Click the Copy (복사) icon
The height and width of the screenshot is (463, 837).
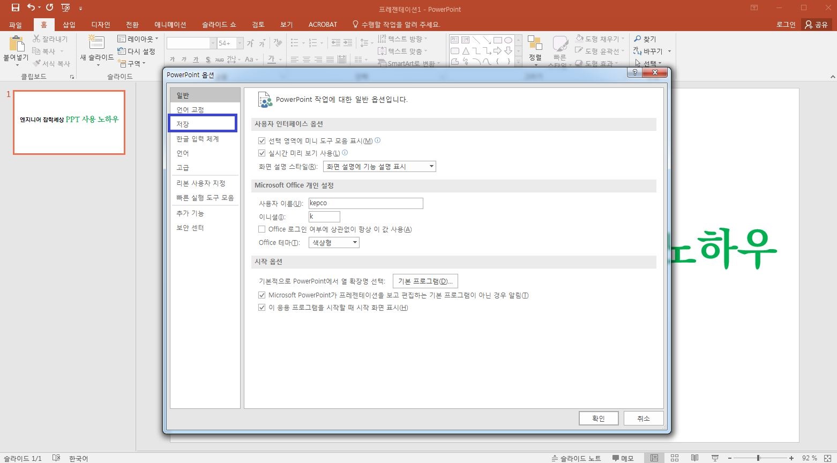36,51
